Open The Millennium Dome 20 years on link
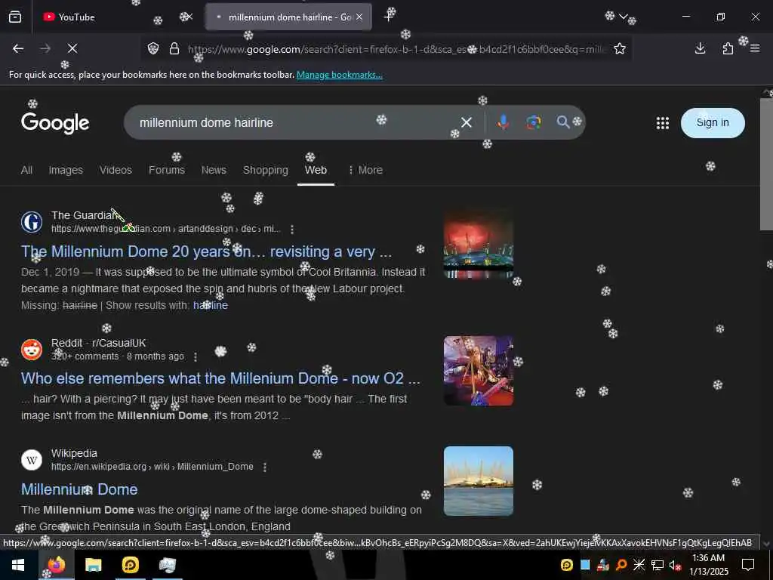The image size is (773, 580). (206, 251)
